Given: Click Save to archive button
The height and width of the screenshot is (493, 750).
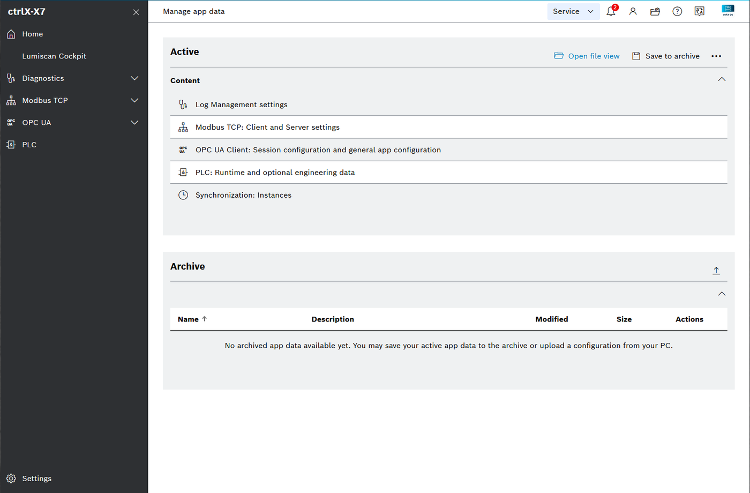Looking at the screenshot, I should [666, 56].
